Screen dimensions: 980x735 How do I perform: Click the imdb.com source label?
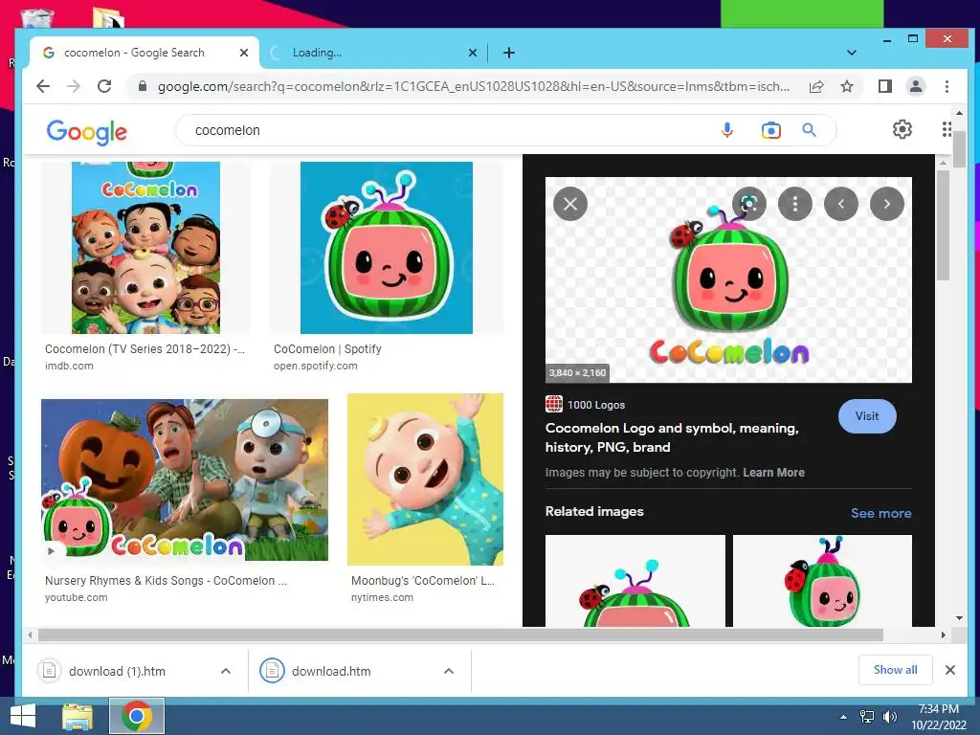coord(69,366)
